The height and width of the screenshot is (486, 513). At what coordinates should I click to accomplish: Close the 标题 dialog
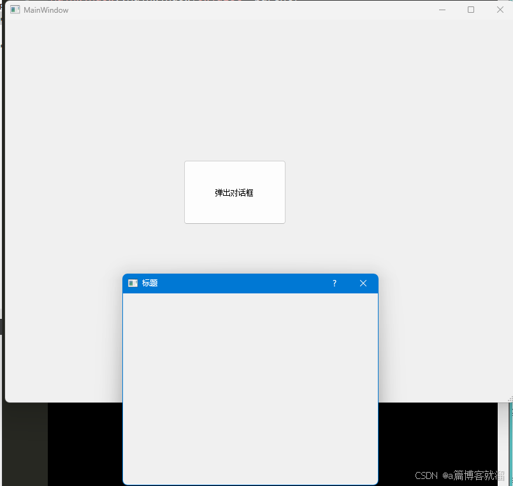363,283
